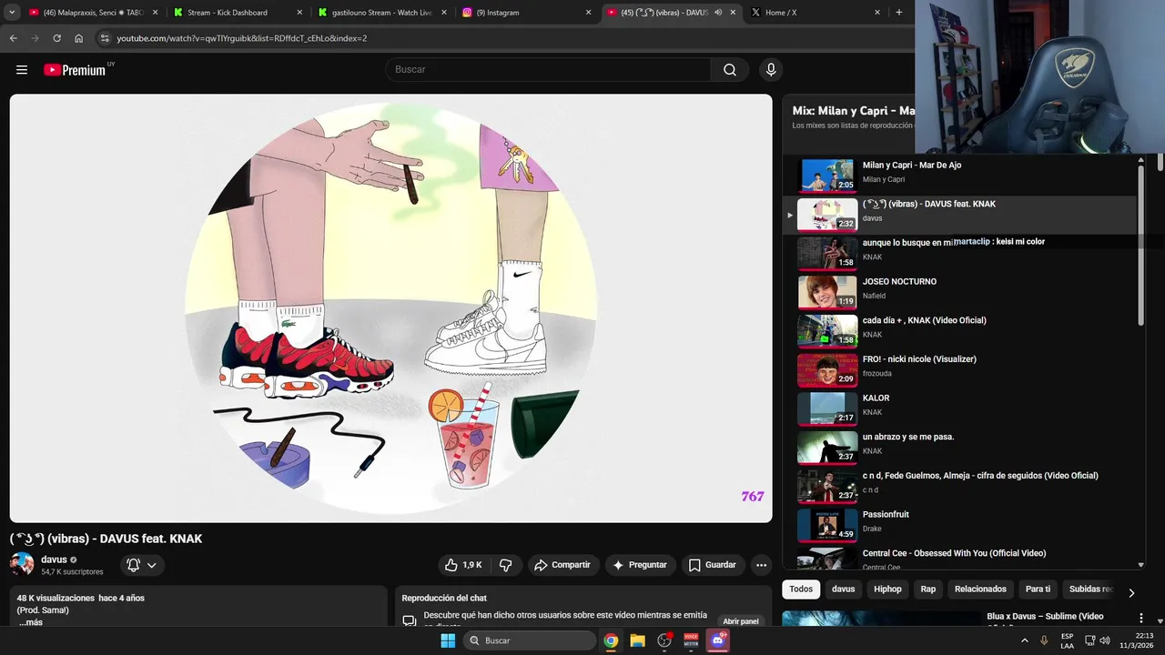Screen dimensions: 1165x655
Task: Open more actions three-dot menu
Action: pos(761,565)
